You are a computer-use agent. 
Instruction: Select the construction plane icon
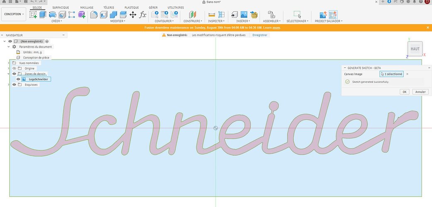tap(193, 14)
